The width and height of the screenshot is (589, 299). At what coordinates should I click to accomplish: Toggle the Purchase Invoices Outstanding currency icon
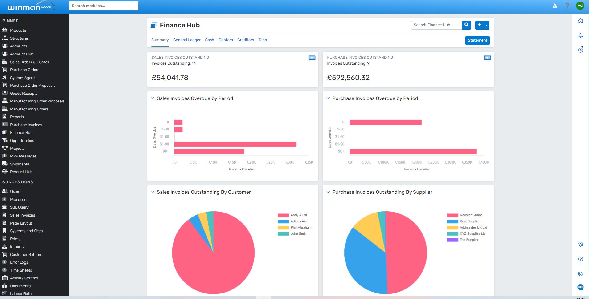pyautogui.click(x=487, y=58)
